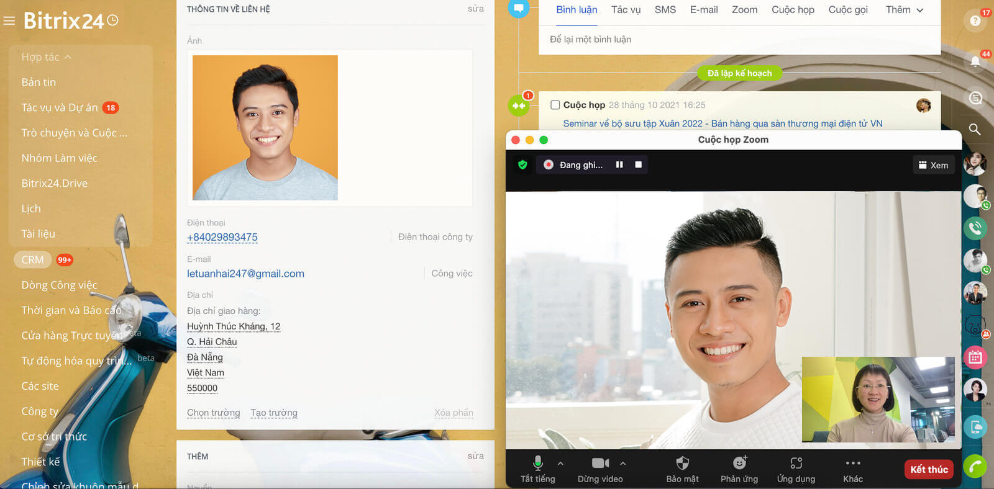Click responsible person avatar on Cuộc họp activity

tap(924, 105)
